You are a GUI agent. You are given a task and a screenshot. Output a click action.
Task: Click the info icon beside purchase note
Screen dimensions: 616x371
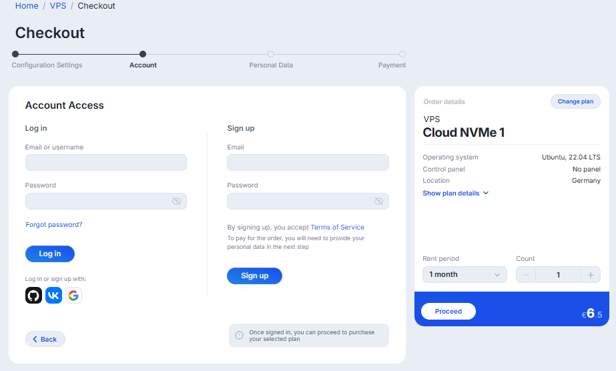239,335
